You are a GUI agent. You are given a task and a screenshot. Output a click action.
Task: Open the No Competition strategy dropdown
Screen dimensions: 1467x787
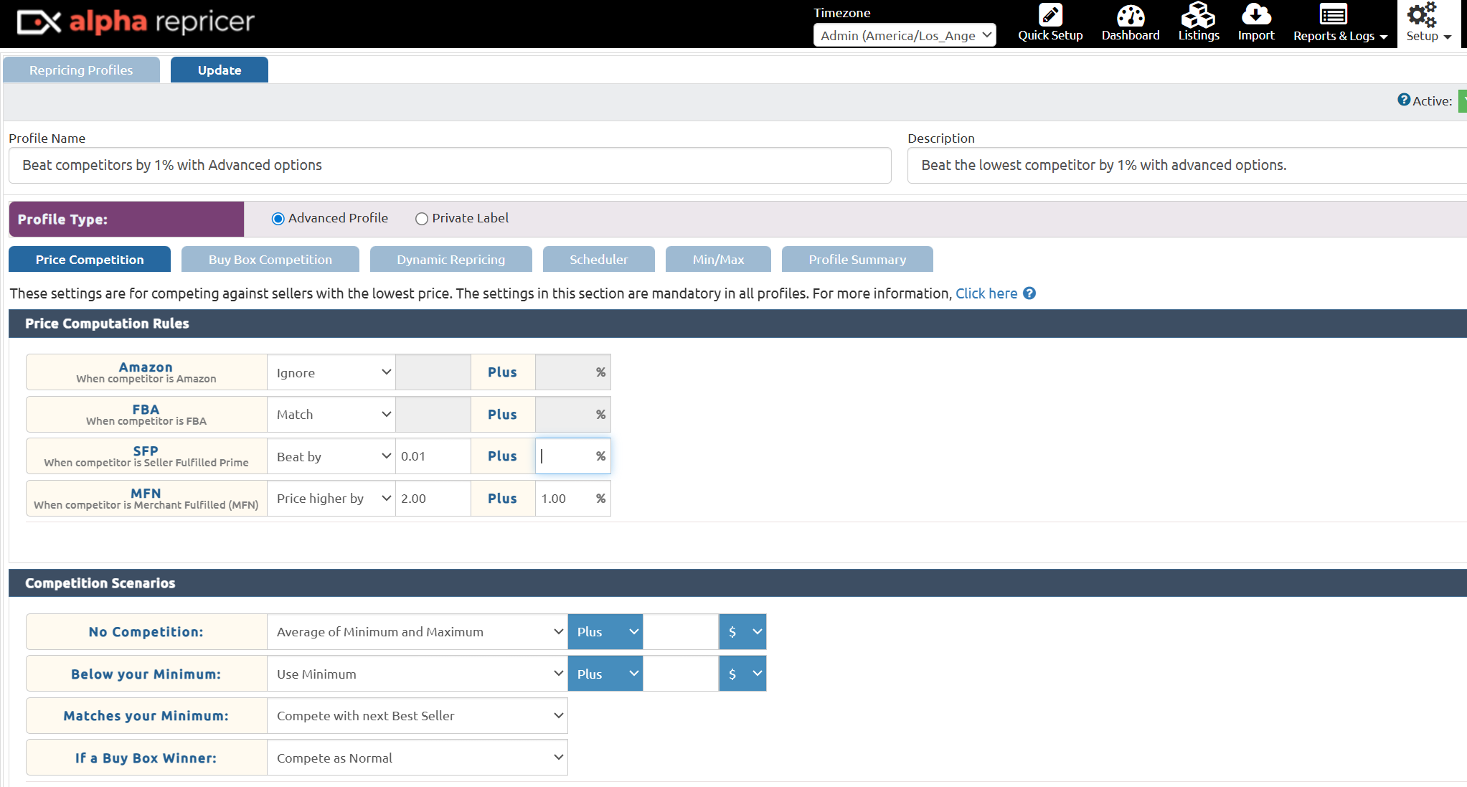418,632
